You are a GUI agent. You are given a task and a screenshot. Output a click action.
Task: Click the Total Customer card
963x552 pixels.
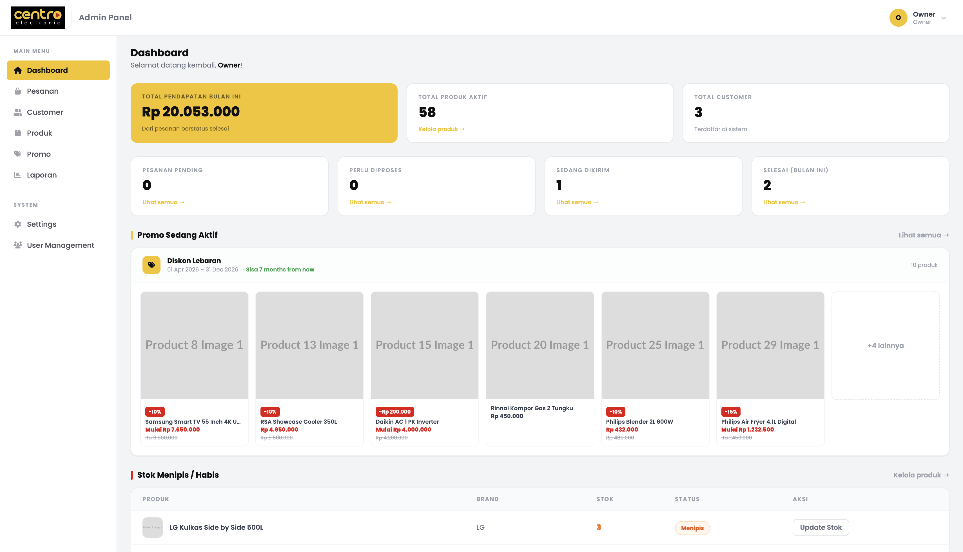[816, 113]
